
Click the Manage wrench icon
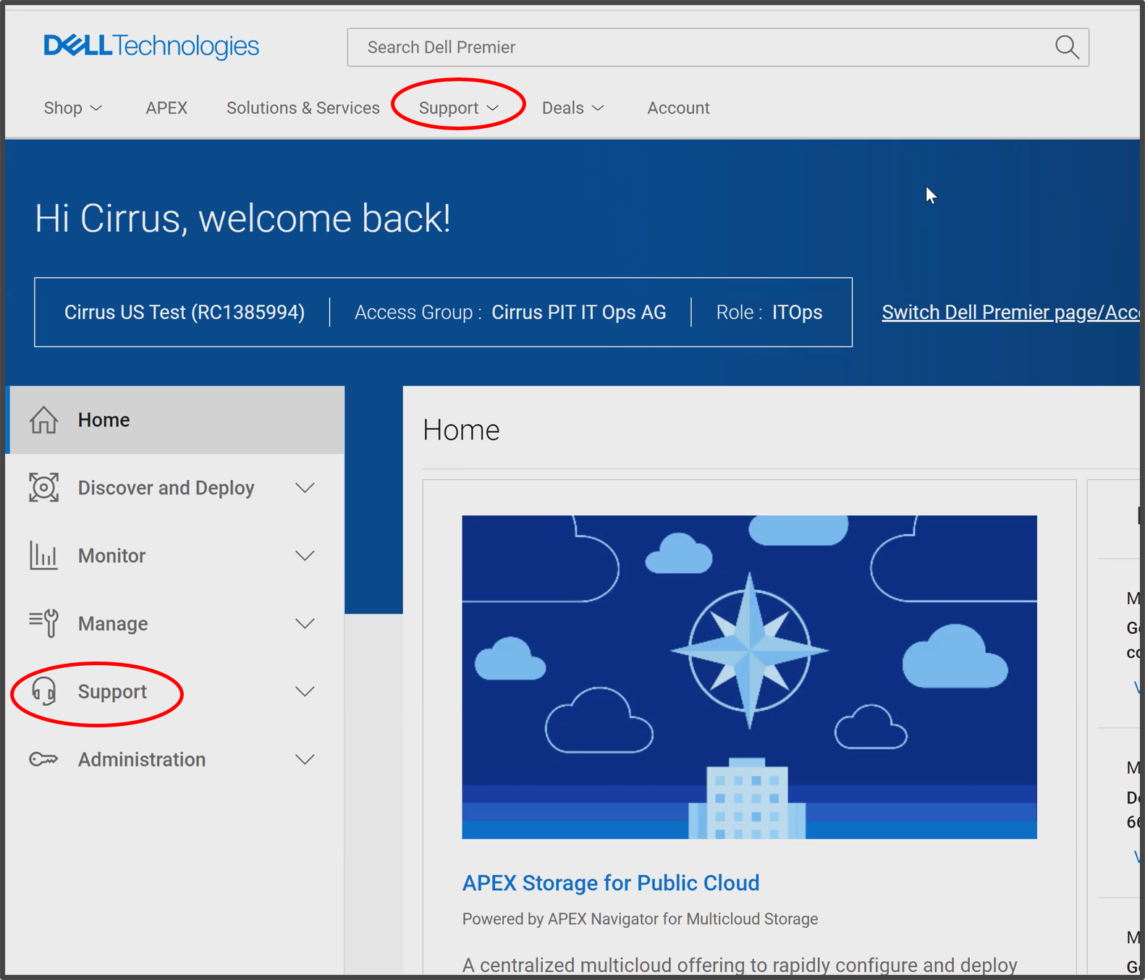click(43, 623)
